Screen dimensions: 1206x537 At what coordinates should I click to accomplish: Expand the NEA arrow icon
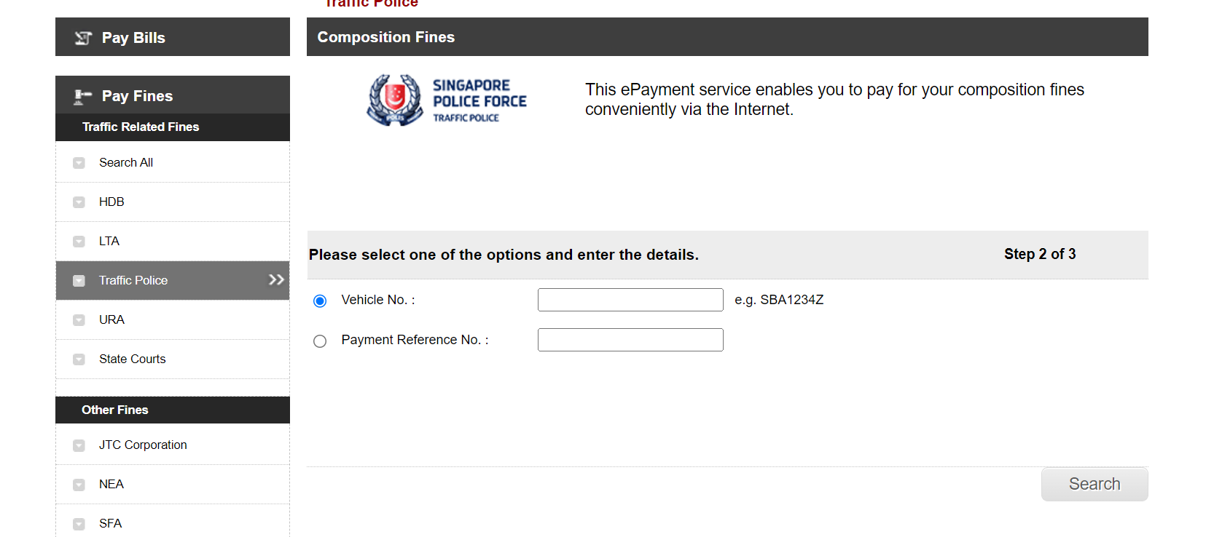pos(79,485)
